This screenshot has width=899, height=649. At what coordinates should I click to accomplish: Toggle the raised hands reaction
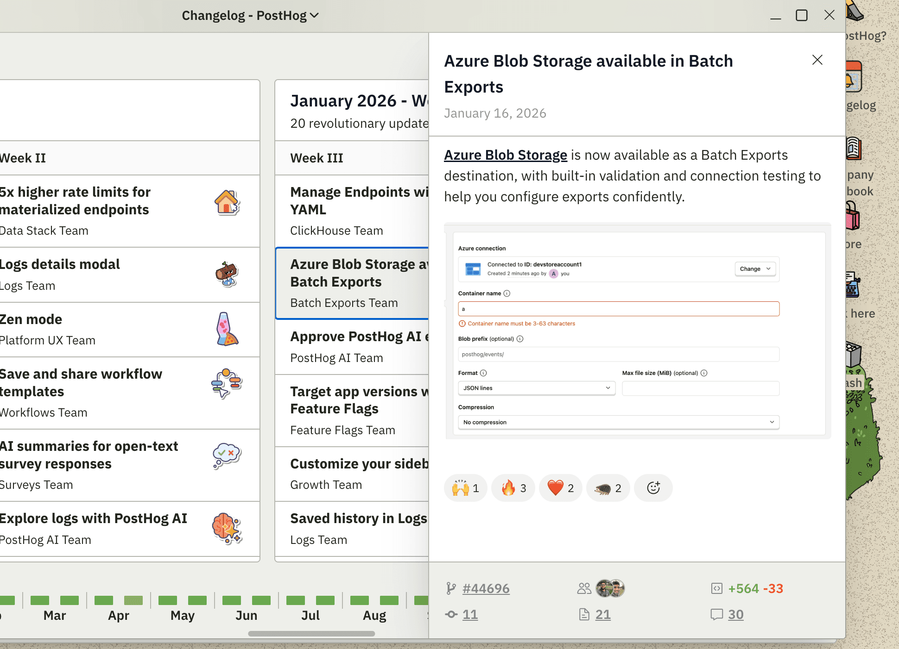[x=466, y=488]
